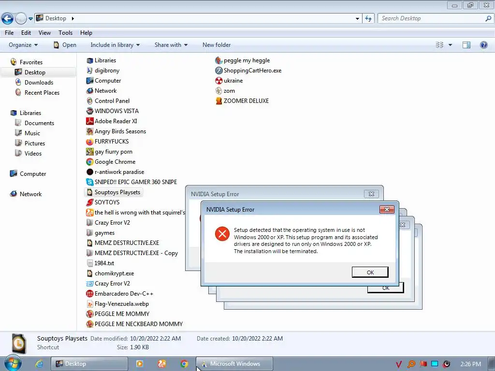Click the New folder button
Viewport: 495px width, 371px height.
[x=217, y=45]
